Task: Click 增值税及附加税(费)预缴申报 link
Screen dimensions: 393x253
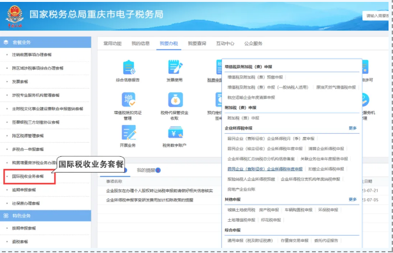Action: 255,77
